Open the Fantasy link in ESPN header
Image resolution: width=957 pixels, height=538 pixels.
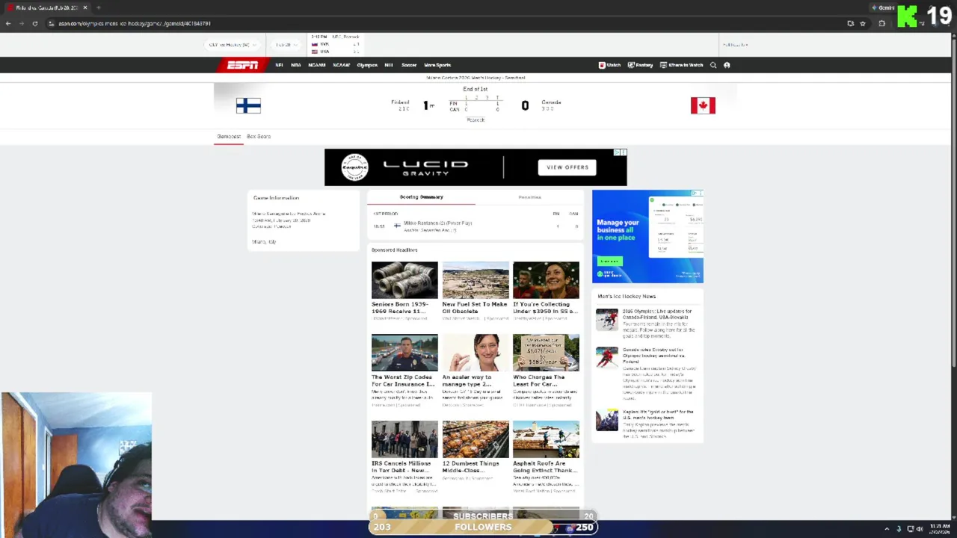(x=640, y=65)
